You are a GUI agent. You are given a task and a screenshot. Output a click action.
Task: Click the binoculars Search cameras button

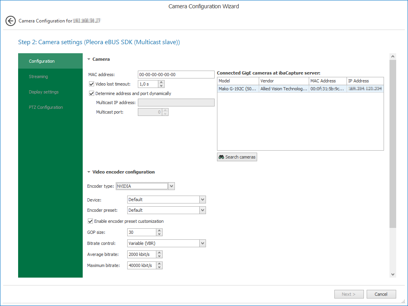(237, 157)
